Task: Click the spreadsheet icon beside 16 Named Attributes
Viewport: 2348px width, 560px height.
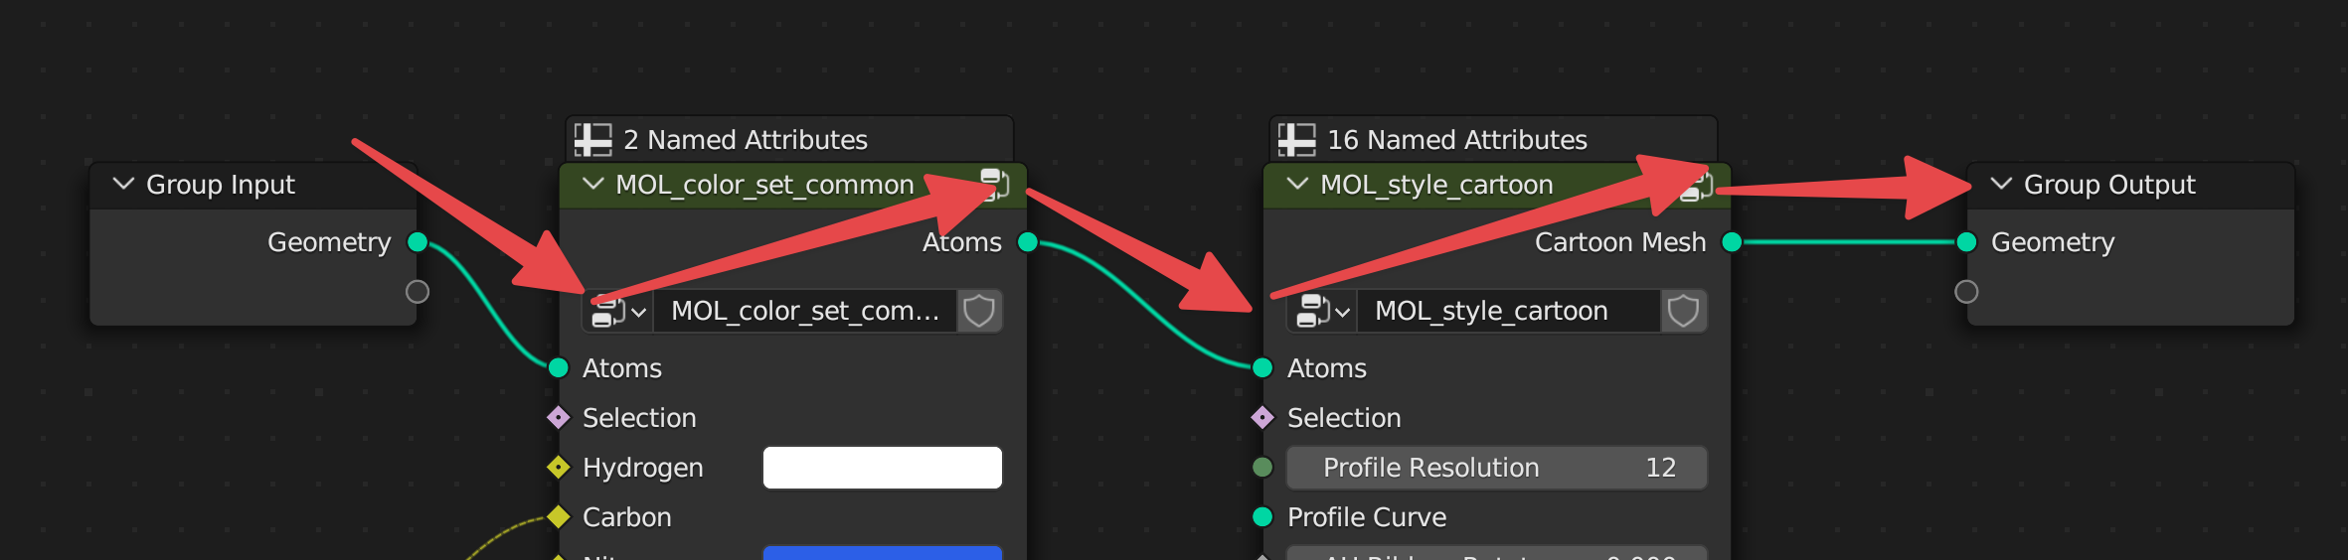Action: [1297, 140]
